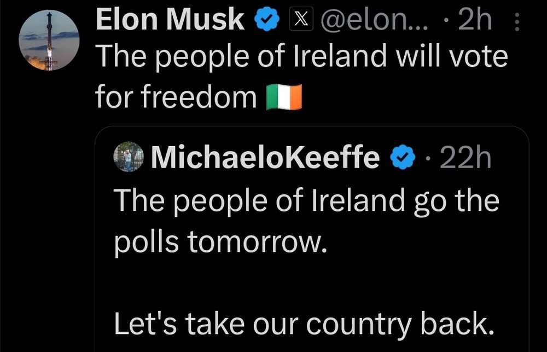Click "polls tomorrow." in quoted post
The image size is (547, 352).
(x=221, y=241)
